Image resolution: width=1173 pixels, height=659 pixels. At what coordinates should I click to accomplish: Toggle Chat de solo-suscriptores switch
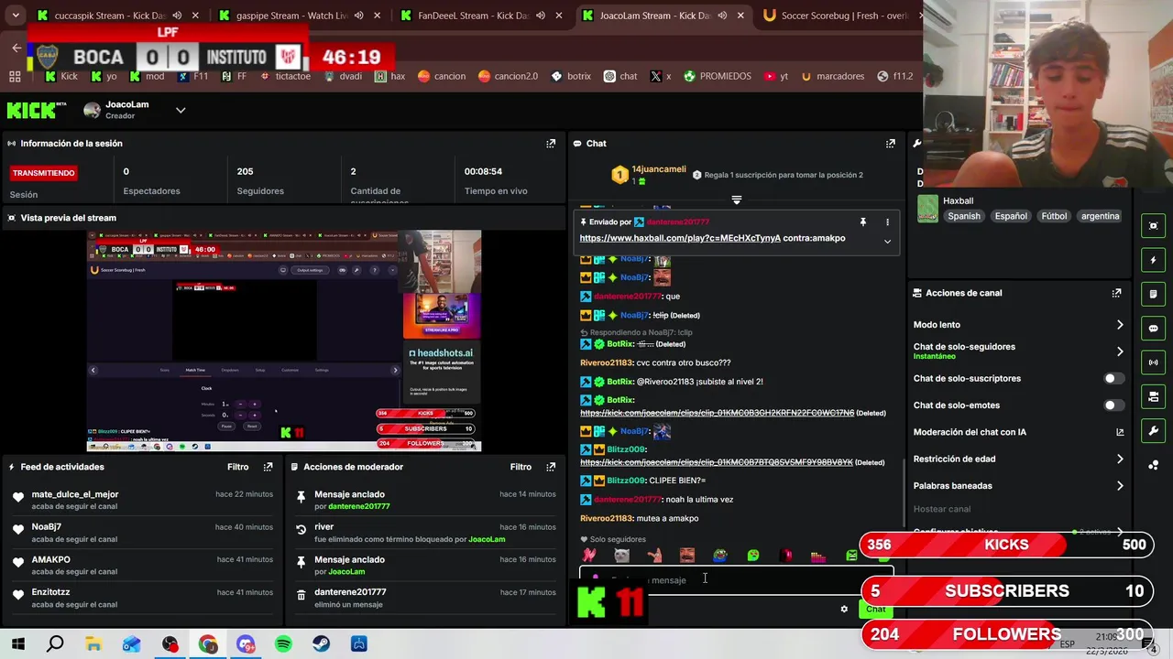(1113, 379)
